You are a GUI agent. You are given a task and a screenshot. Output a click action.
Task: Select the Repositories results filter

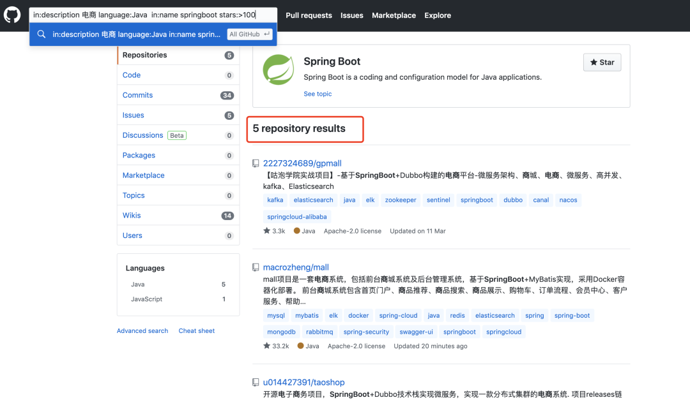click(178, 55)
